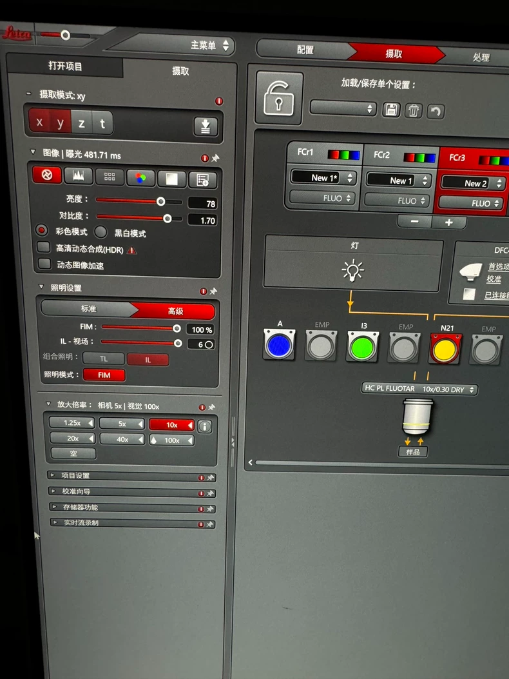
Task: Open the grid icon in image toolbar
Action: tap(110, 177)
